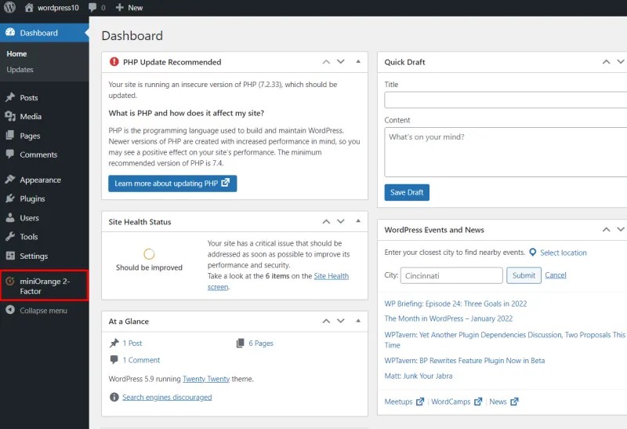Click the Save Draft button

tap(407, 192)
